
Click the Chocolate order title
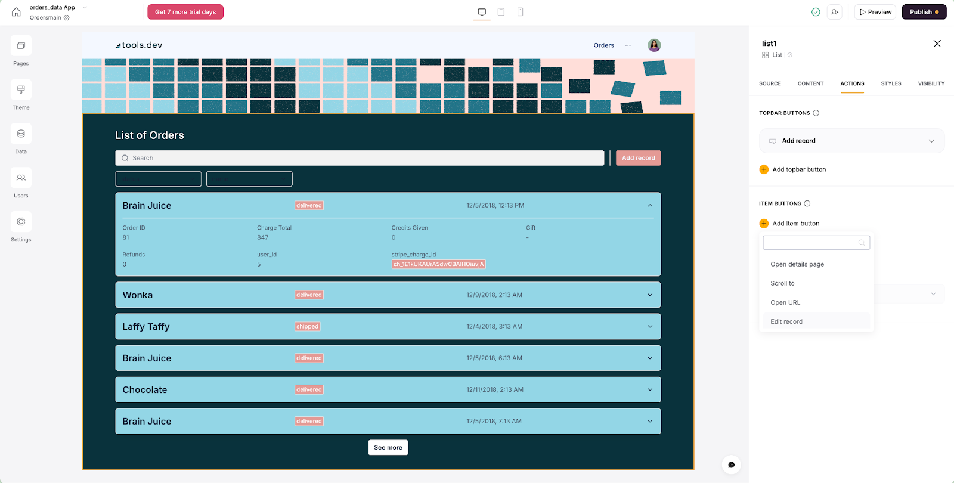145,390
